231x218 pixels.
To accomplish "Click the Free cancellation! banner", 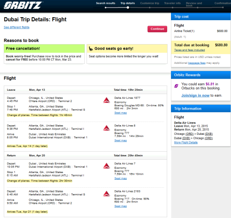I will point(44,49).
